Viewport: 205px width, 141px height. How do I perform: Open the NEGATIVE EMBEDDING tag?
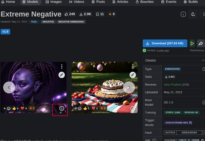[71, 22]
